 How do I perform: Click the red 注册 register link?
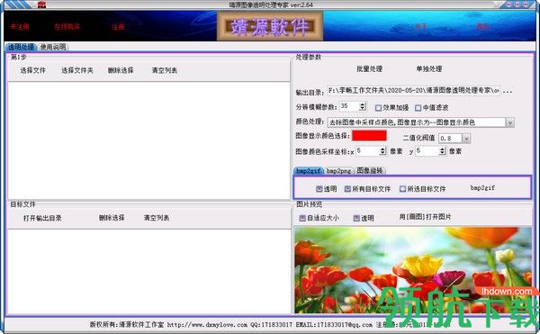118,26
